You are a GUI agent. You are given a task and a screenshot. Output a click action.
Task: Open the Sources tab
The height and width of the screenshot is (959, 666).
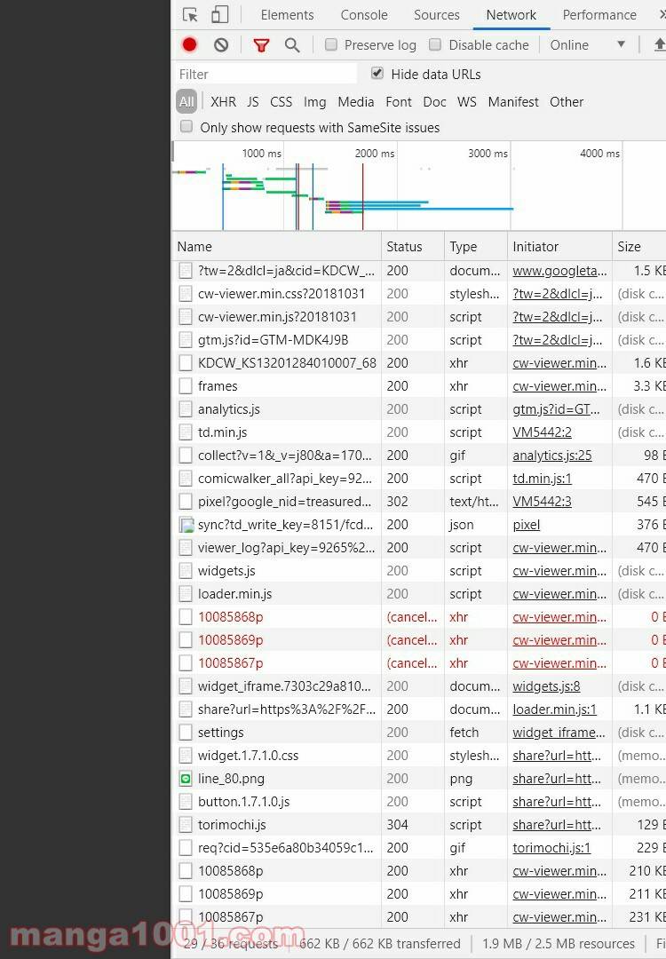(x=436, y=15)
